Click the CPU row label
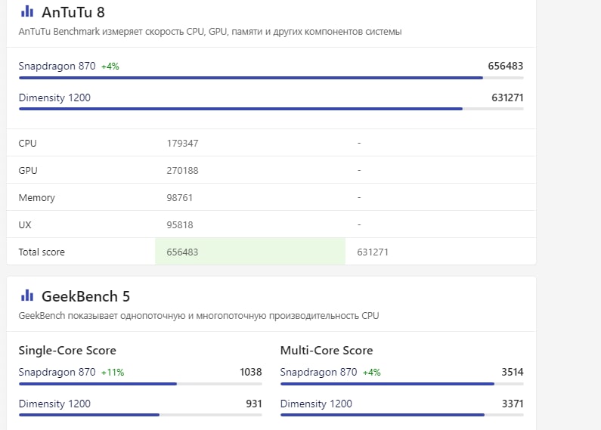 tap(28, 144)
